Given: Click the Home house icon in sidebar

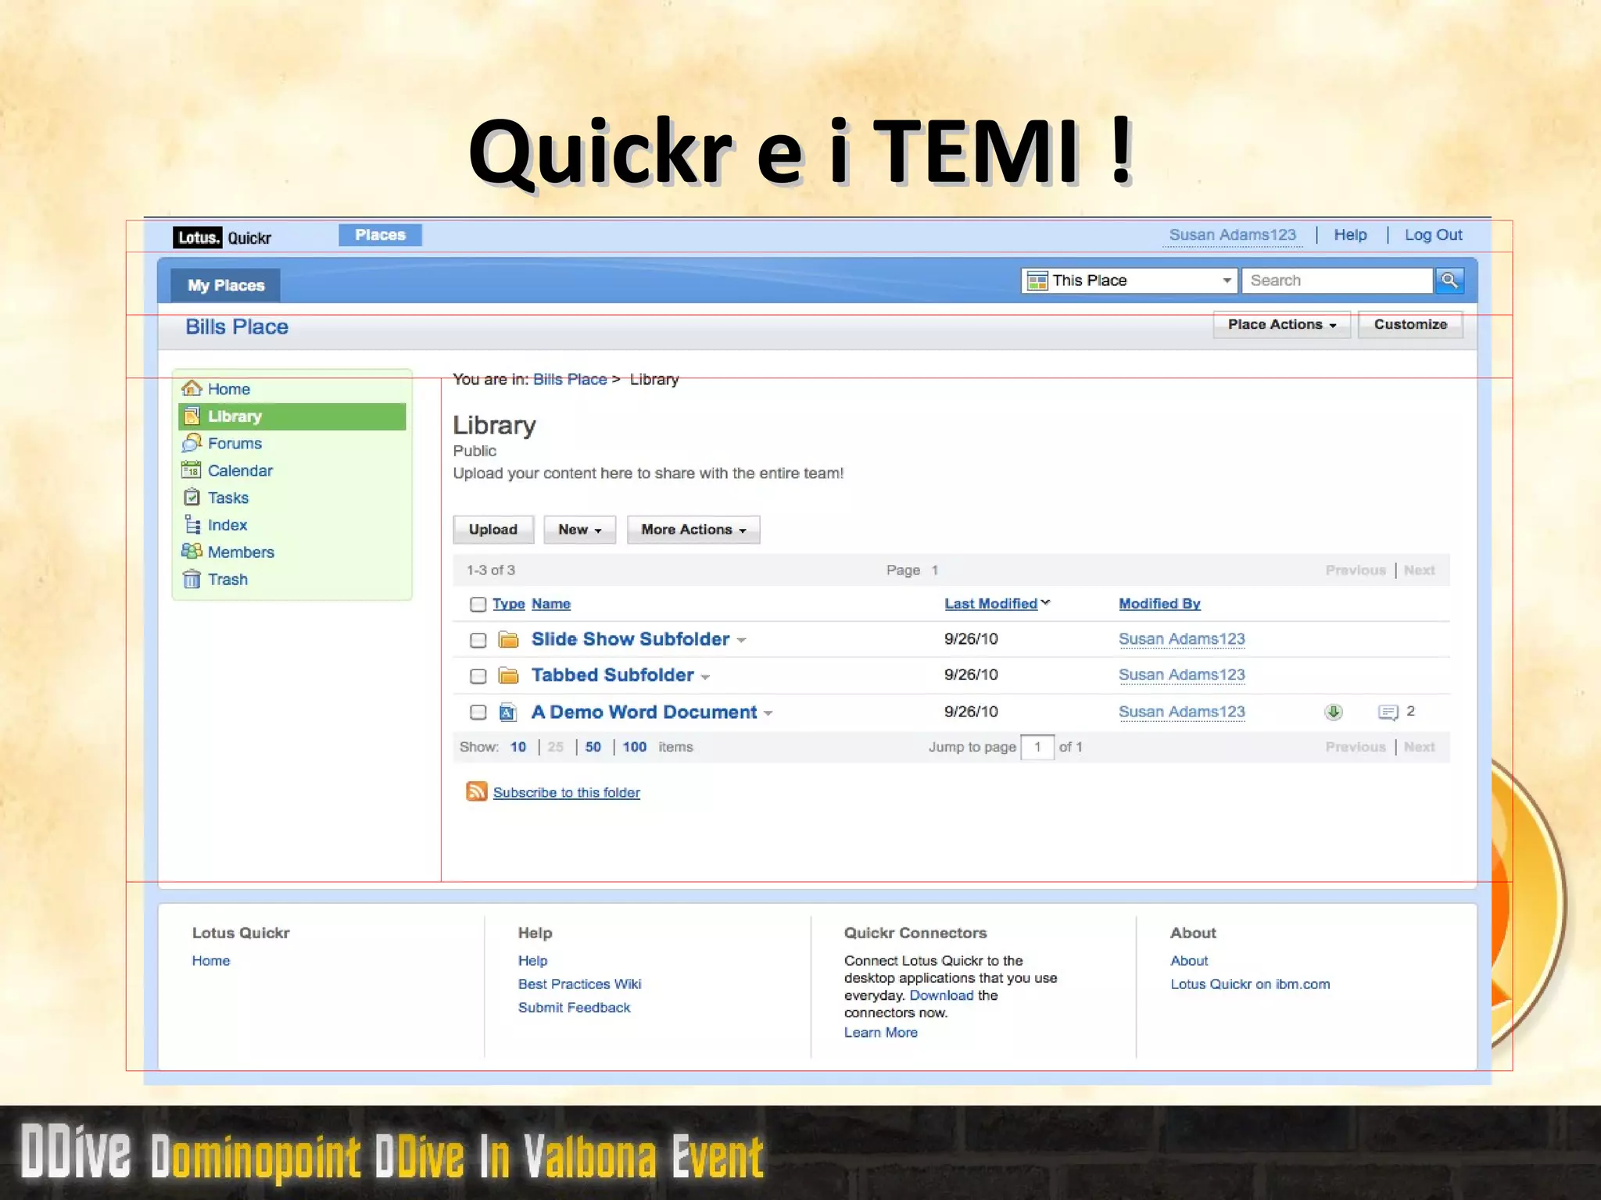Looking at the screenshot, I should [x=192, y=388].
